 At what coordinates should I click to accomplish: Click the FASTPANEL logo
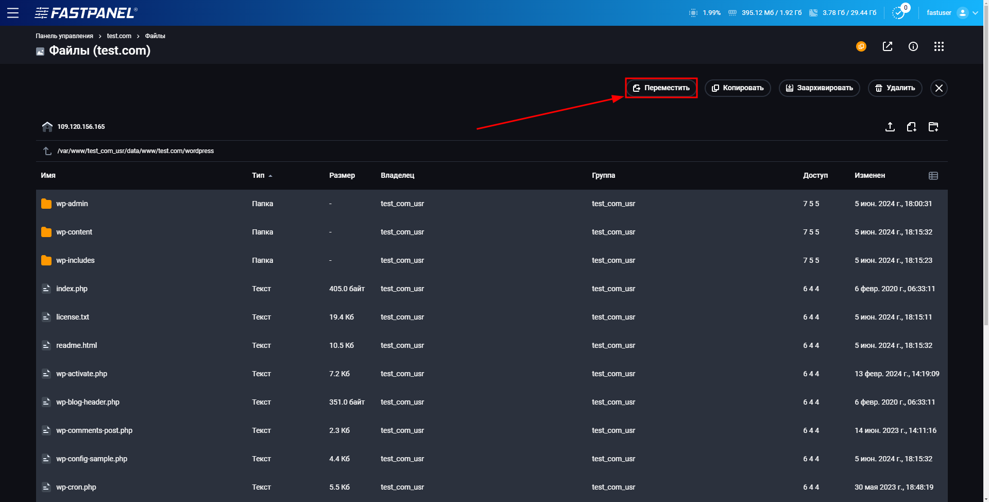pyautogui.click(x=86, y=12)
